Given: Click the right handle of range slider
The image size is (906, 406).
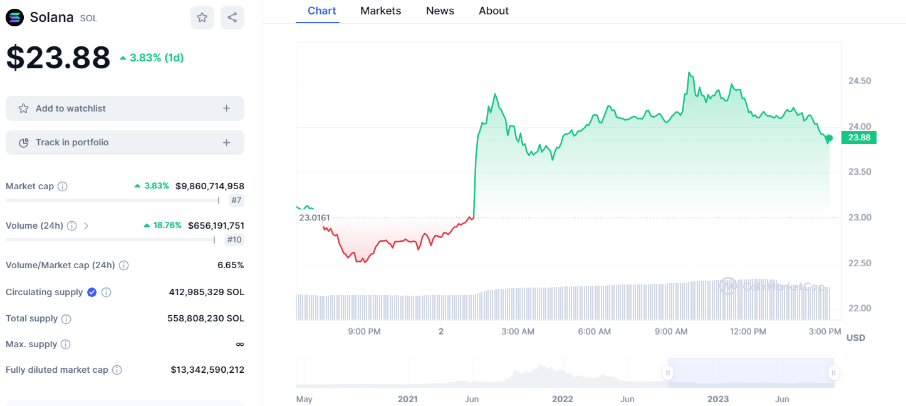Looking at the screenshot, I should (834, 373).
